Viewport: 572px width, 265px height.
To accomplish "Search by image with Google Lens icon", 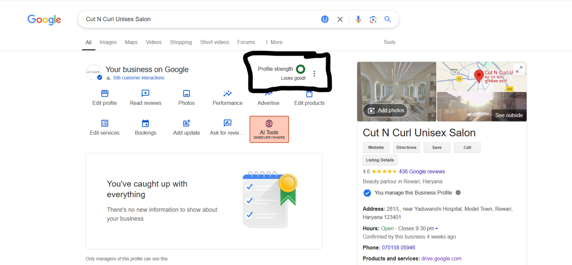I will point(373,19).
